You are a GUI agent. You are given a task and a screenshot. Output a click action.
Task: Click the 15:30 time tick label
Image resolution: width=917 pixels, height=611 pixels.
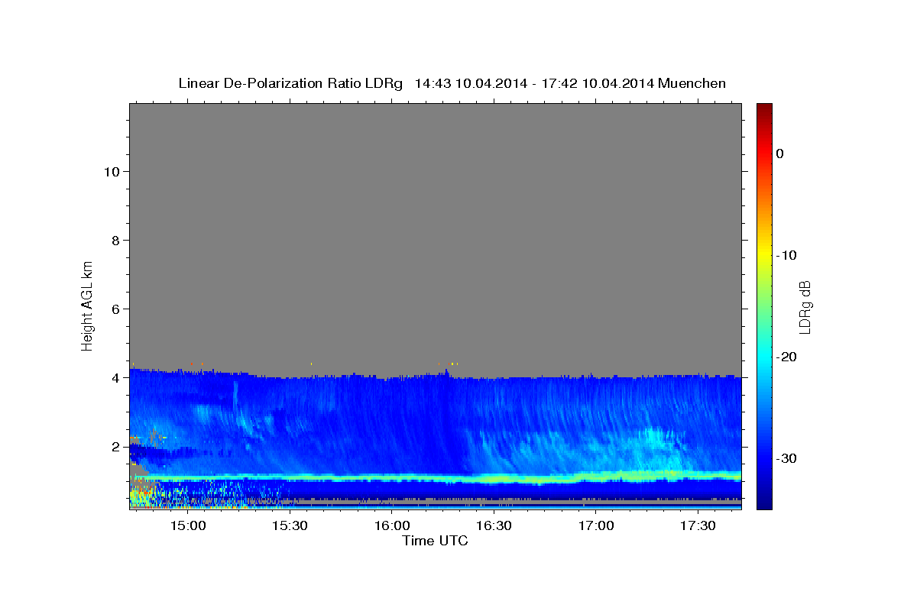tap(290, 525)
